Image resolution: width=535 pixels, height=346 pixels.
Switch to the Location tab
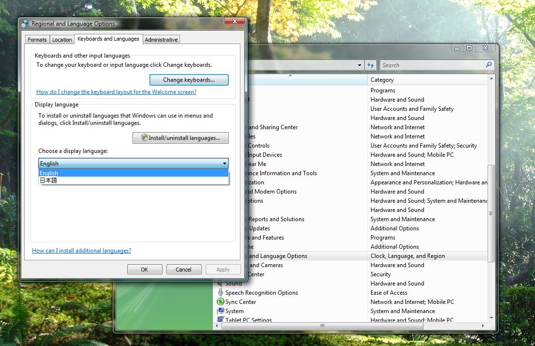tap(62, 40)
